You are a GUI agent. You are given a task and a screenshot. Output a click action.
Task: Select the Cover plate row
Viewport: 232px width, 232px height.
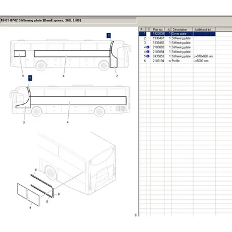coord(177,33)
